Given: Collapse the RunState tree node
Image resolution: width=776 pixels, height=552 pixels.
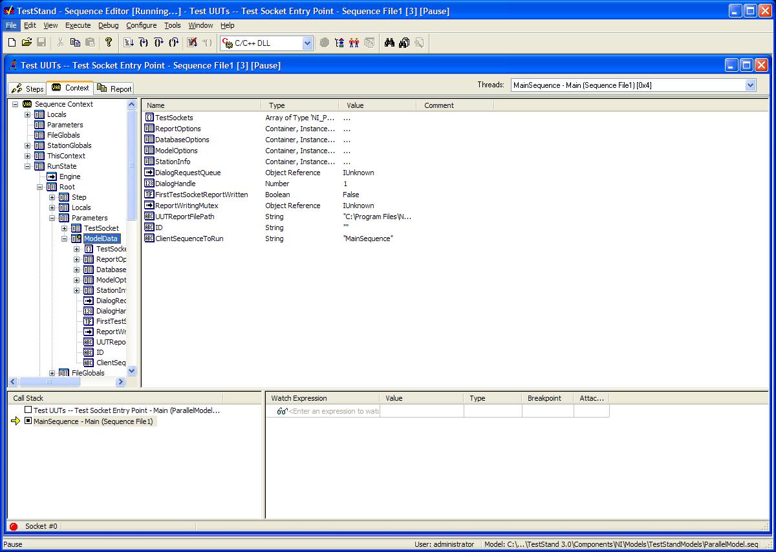Looking at the screenshot, I should (27, 166).
